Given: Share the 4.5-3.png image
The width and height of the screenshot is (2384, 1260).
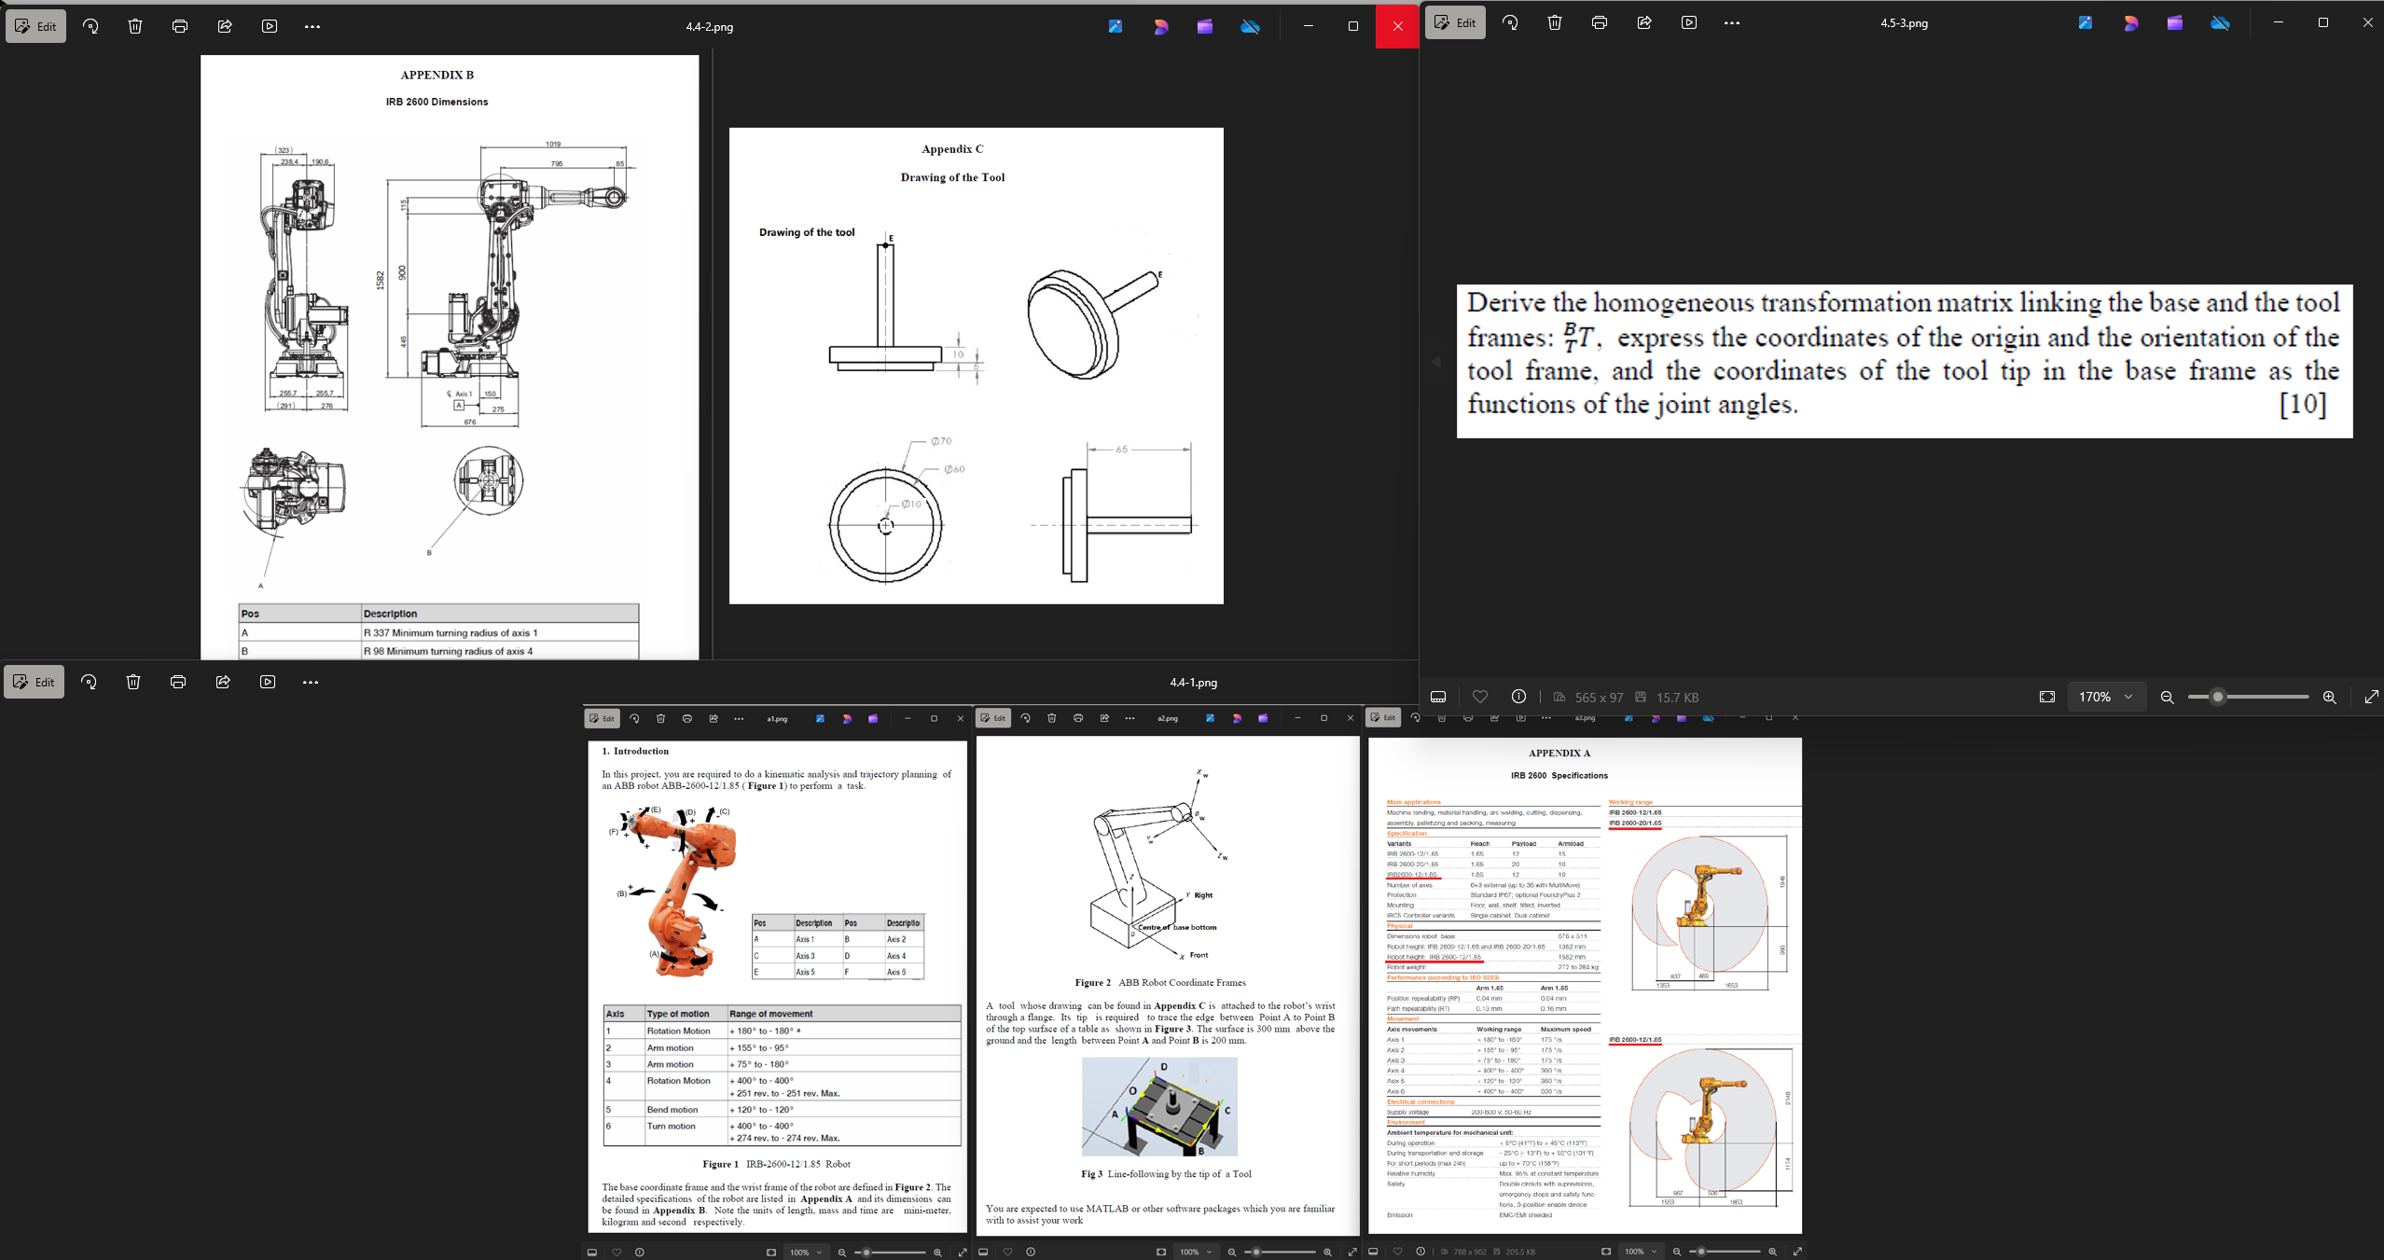Looking at the screenshot, I should tap(1644, 23).
